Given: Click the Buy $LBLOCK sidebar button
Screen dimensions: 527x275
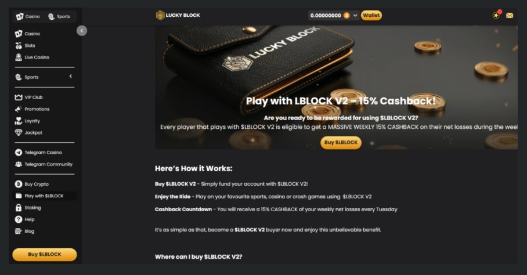Looking at the screenshot, I should click(45, 255).
